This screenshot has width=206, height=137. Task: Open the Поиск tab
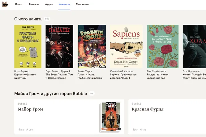(19, 4)
